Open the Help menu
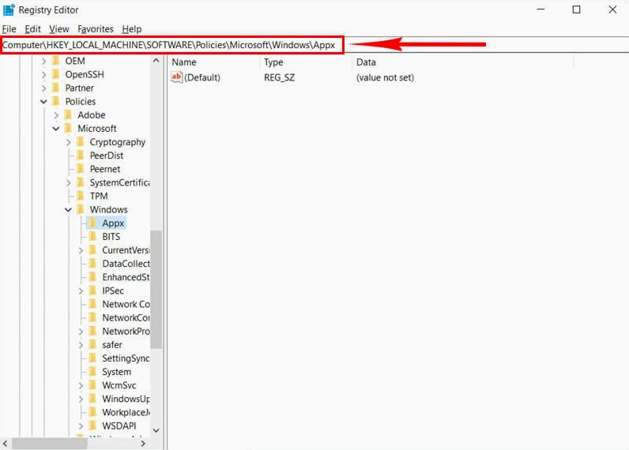 [x=132, y=29]
